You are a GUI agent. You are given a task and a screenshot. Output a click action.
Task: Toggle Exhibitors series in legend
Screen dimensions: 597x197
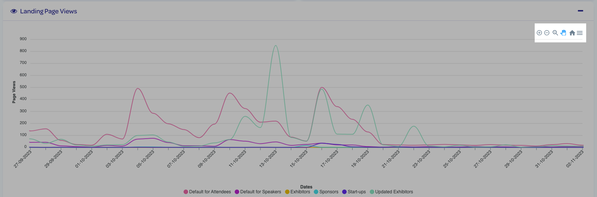[300, 192]
